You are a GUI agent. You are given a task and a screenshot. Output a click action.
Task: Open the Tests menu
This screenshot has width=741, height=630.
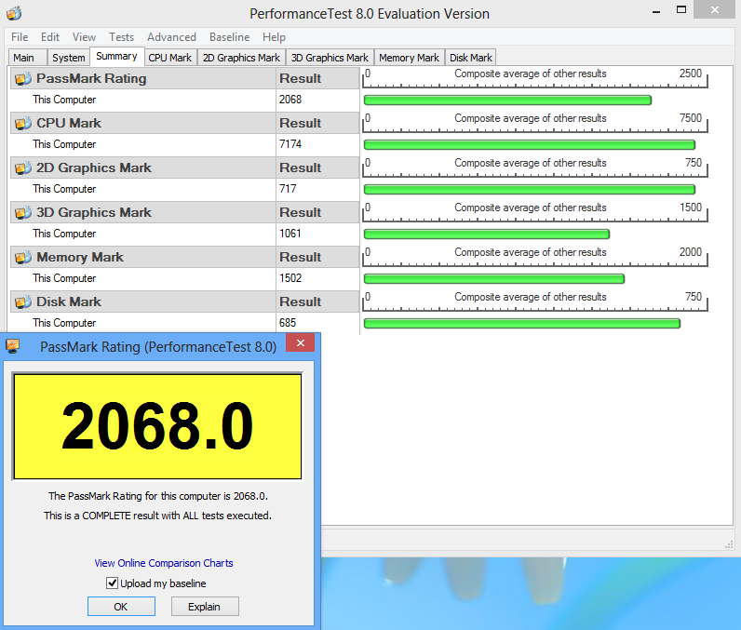121,37
